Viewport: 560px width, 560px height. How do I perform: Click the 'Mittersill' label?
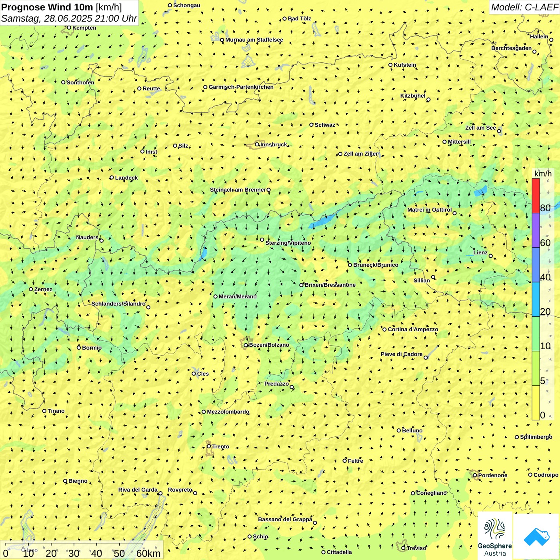tap(459, 142)
